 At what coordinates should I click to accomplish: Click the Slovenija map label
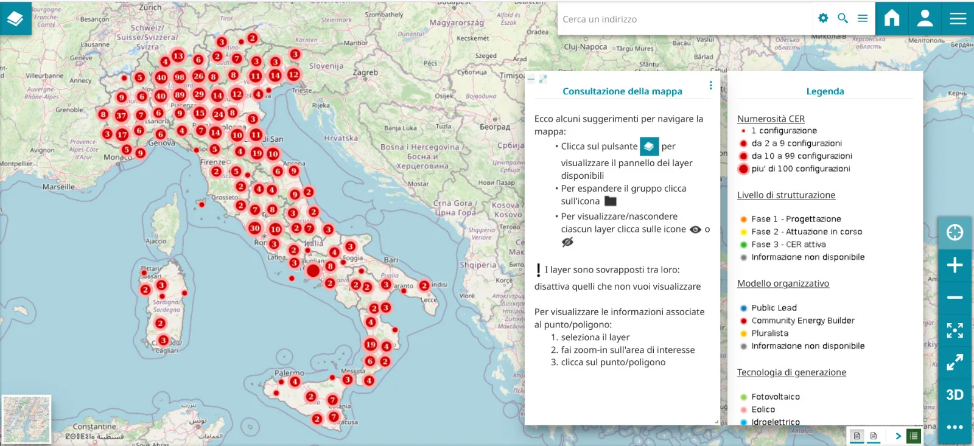pos(326,66)
